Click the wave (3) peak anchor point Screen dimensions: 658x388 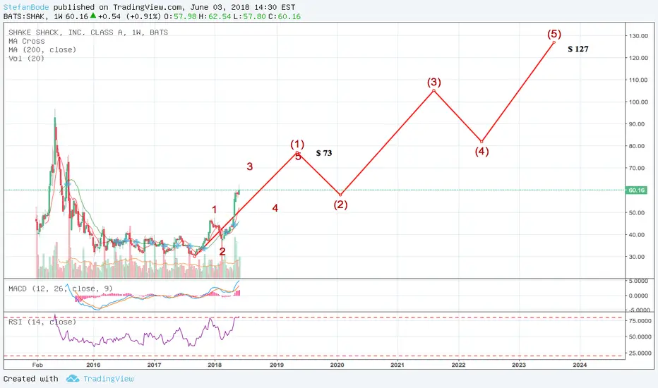coord(434,90)
